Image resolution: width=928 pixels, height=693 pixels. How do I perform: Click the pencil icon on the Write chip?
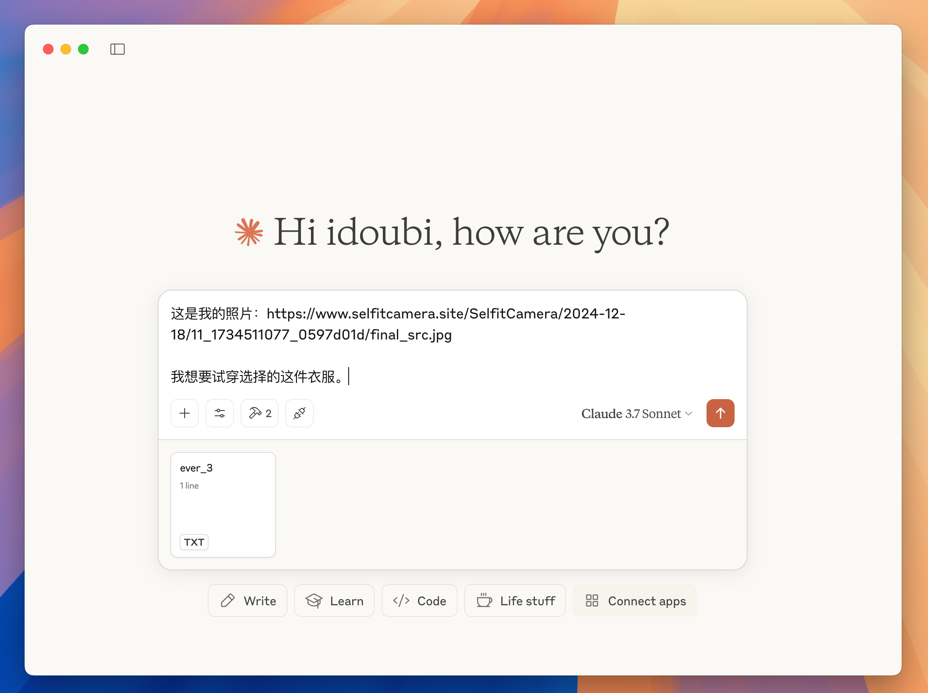[x=228, y=600]
